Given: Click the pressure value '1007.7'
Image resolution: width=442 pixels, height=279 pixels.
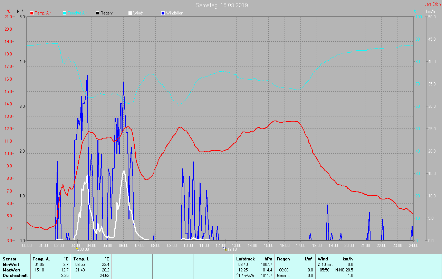Looking at the screenshot, I should [266, 264].
